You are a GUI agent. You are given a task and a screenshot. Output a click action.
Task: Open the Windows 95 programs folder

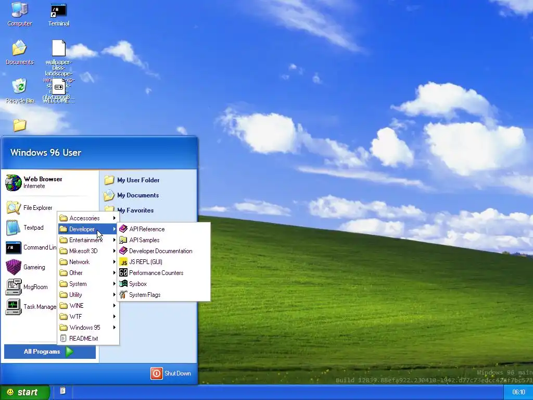(87, 327)
